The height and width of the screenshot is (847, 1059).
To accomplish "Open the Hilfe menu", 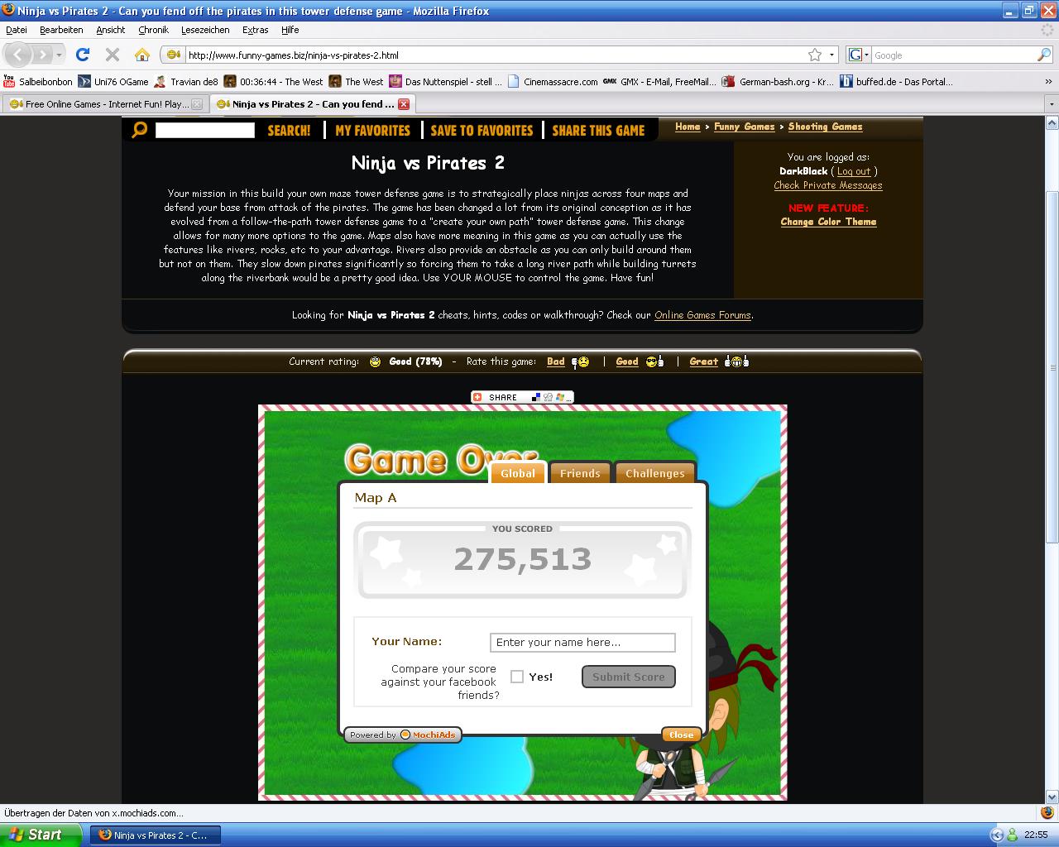I will pyautogui.click(x=290, y=30).
